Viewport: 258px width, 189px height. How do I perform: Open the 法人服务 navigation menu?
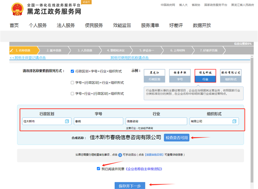tap(66, 25)
